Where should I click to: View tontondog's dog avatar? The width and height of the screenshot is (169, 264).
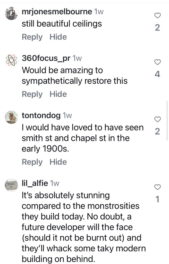click(11, 117)
